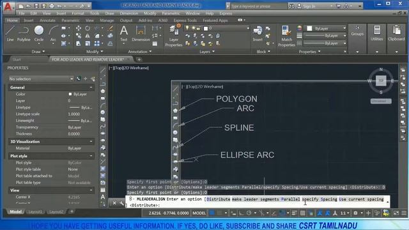Toggle transparency display in status bar
Screen dimensions: 409x230
pos(302,213)
